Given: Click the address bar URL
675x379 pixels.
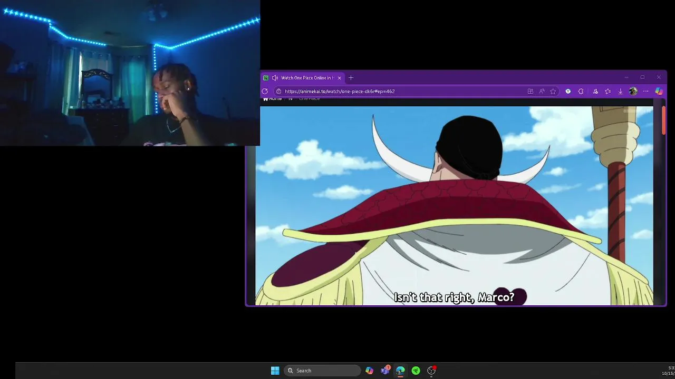Looking at the screenshot, I should (340, 91).
